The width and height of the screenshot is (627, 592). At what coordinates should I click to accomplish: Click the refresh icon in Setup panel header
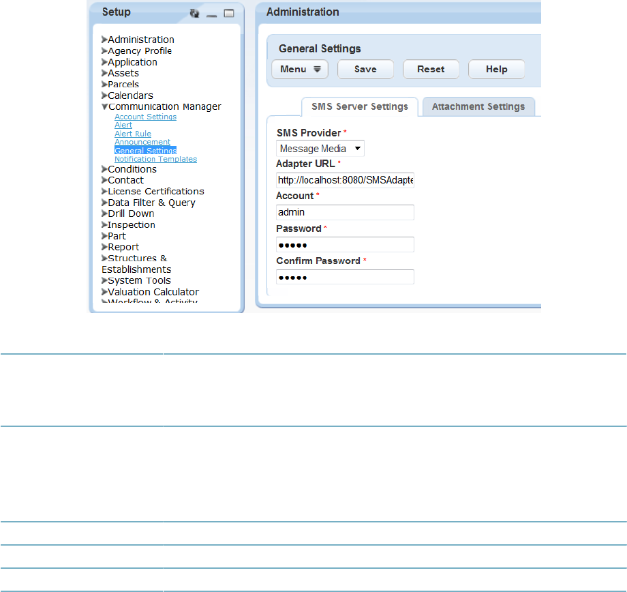tap(194, 13)
